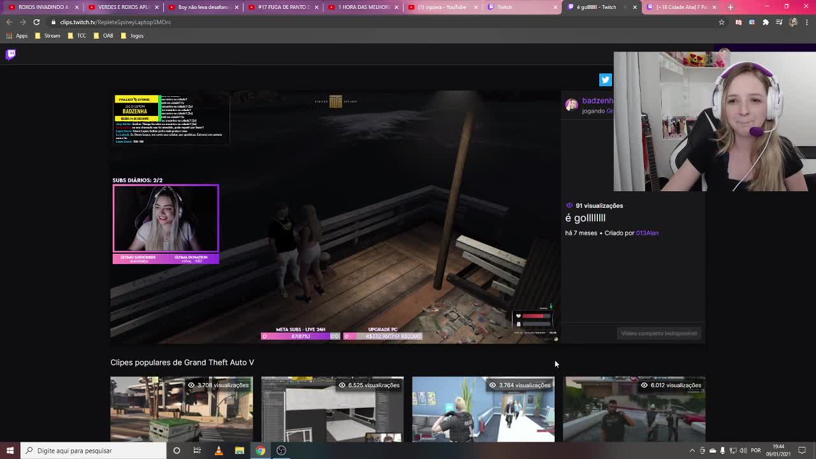Show hidden system tray icons

(692, 451)
